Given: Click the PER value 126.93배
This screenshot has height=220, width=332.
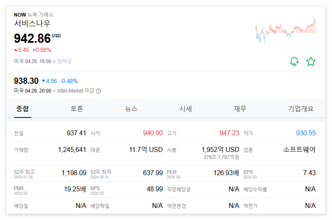Looking at the screenshot, I should [x=226, y=173].
